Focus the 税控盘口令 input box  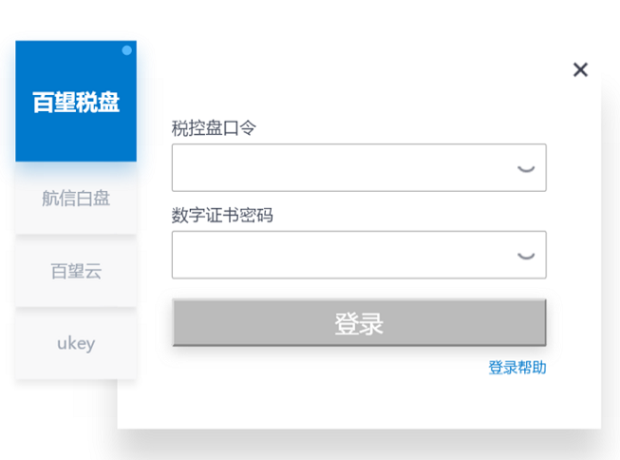[359, 168]
